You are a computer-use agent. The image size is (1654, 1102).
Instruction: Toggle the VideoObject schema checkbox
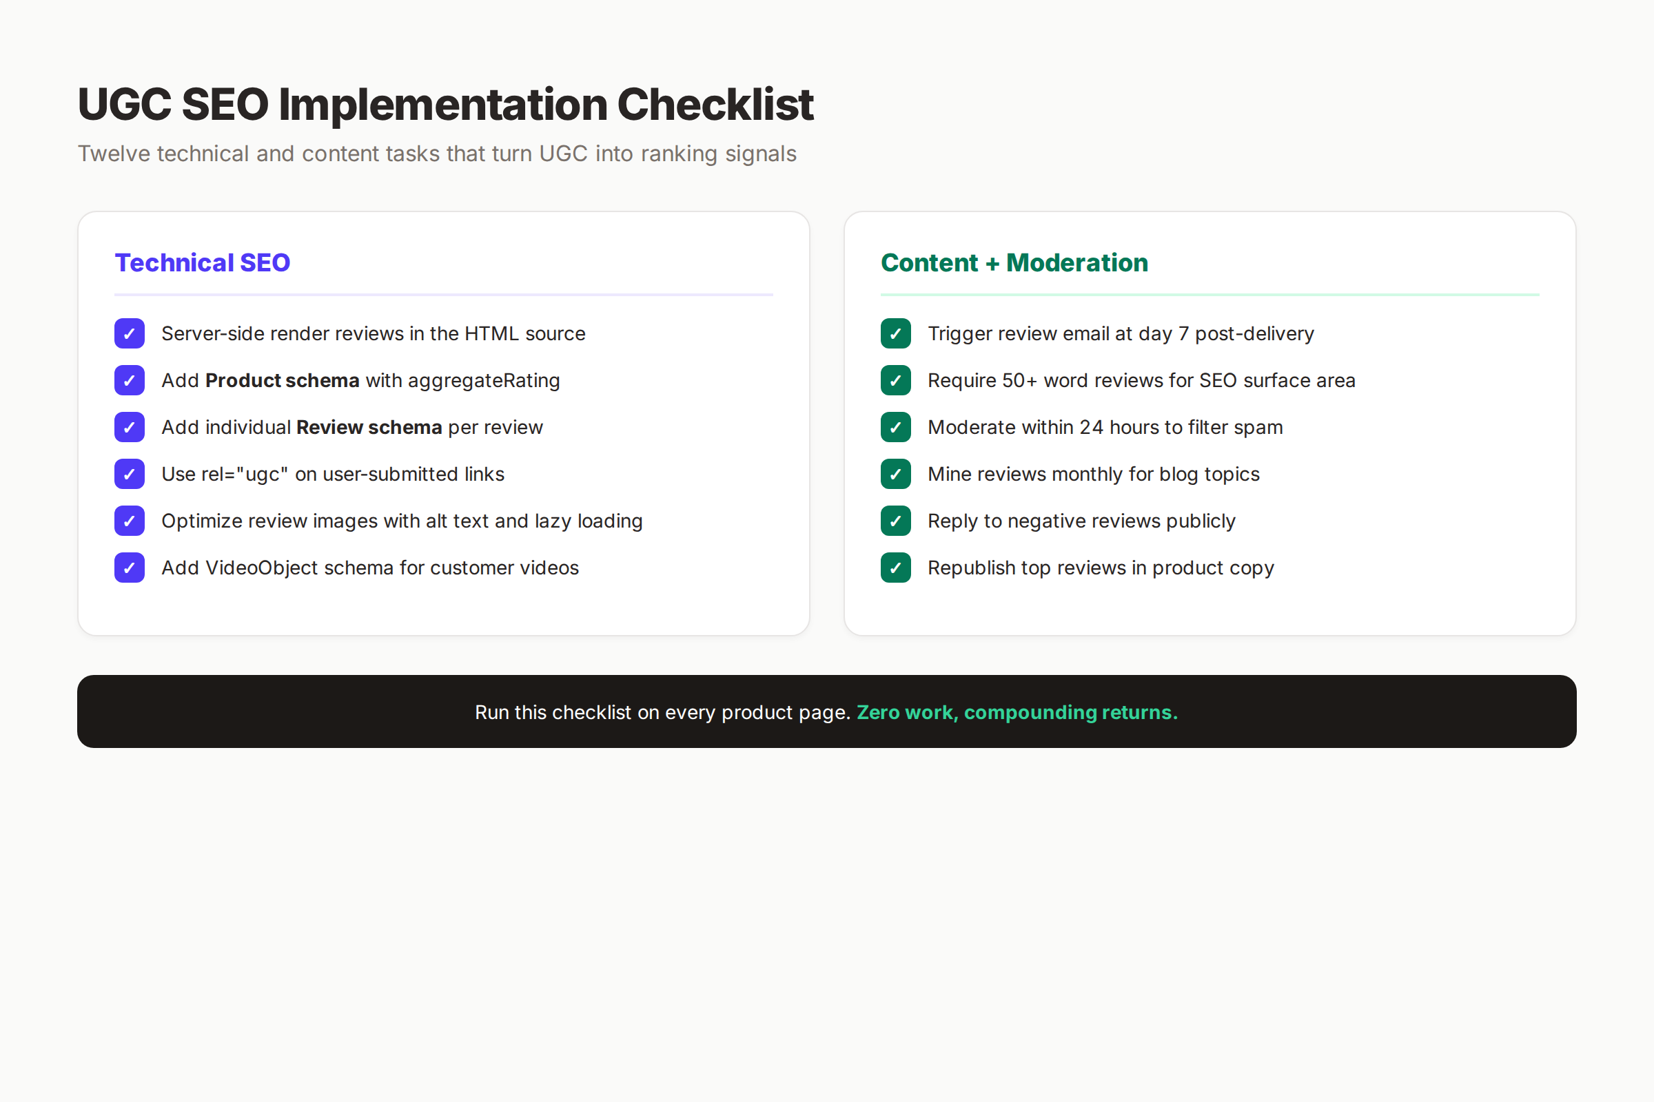pyautogui.click(x=130, y=568)
